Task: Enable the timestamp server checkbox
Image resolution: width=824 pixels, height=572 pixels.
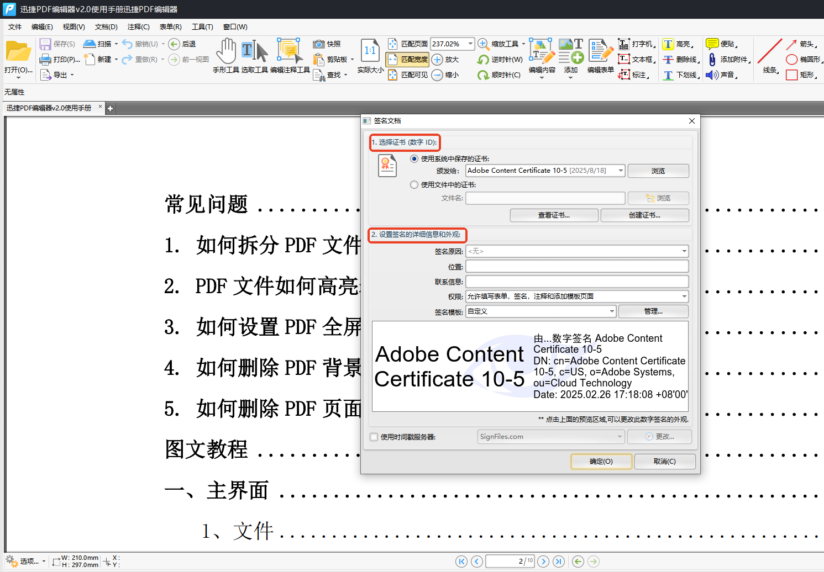Action: [374, 437]
